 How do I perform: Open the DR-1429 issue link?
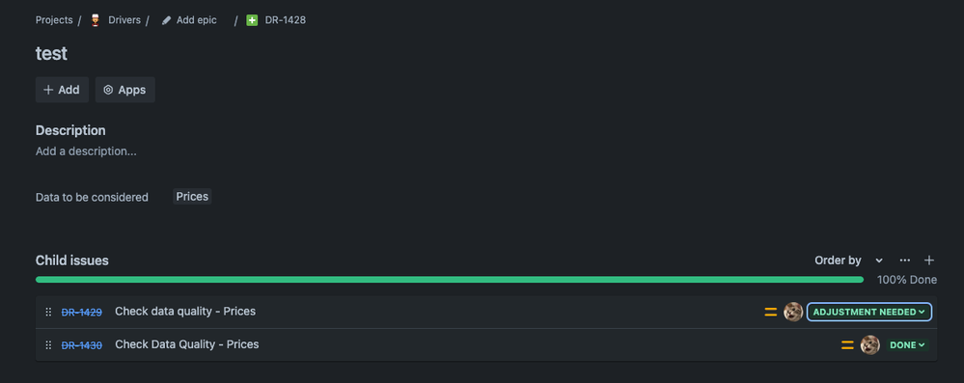click(82, 312)
